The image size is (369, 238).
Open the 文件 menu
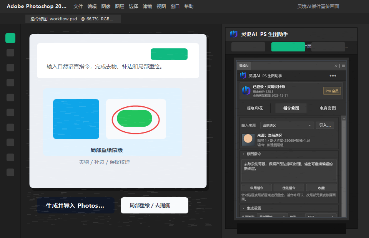[x=78, y=7]
